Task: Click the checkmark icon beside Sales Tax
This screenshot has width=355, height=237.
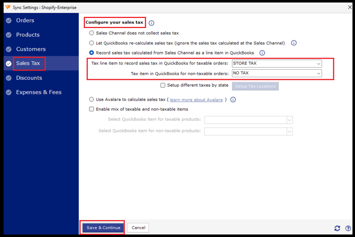Action: [x=8, y=64]
